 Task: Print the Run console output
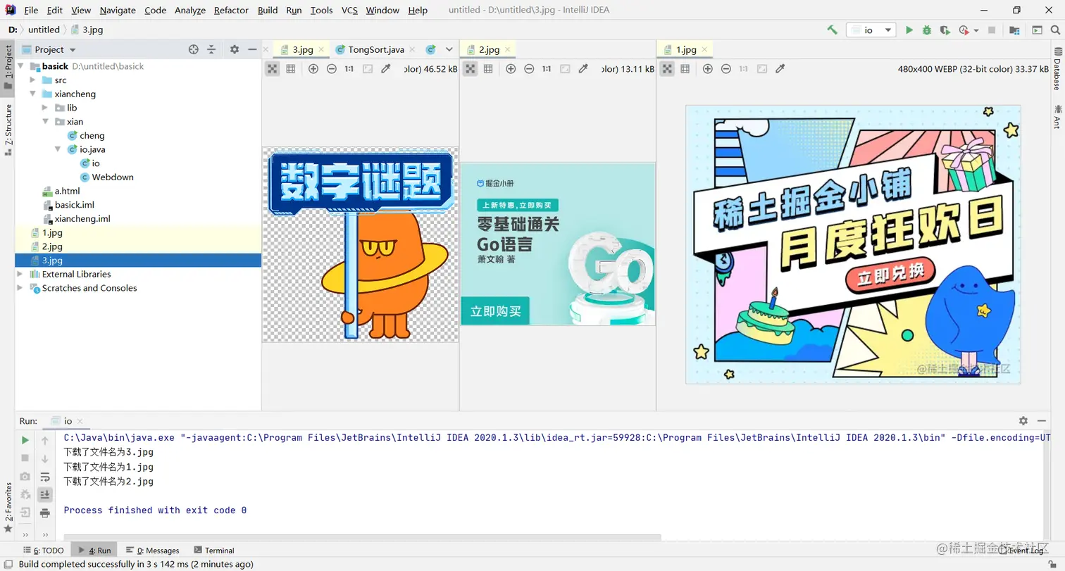pos(44,513)
